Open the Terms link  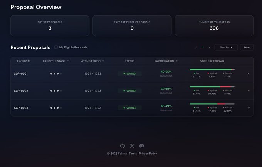[133, 154]
